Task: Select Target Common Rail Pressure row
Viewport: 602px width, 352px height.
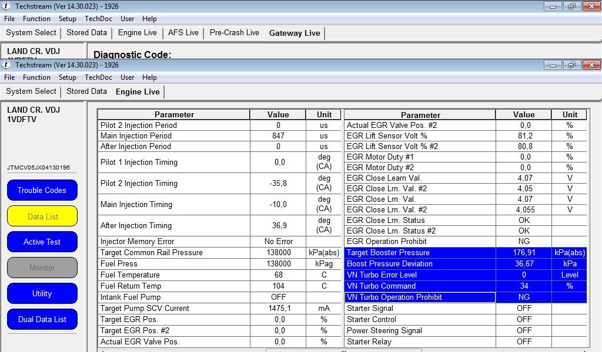Action: [x=219, y=252]
